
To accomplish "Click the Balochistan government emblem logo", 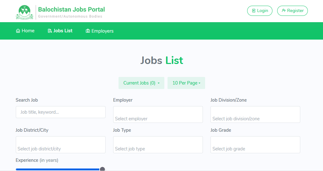I will coord(24,12).
